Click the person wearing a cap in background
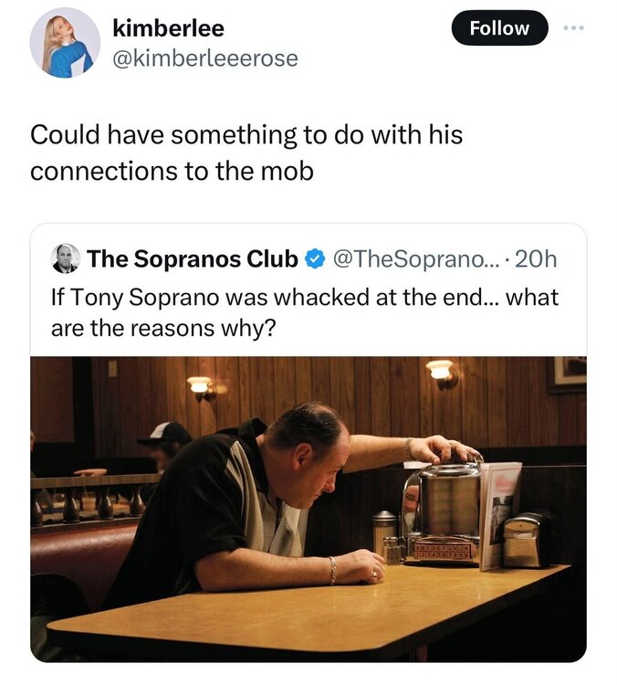 166,444
